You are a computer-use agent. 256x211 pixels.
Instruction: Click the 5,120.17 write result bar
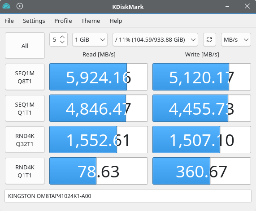[202, 77]
